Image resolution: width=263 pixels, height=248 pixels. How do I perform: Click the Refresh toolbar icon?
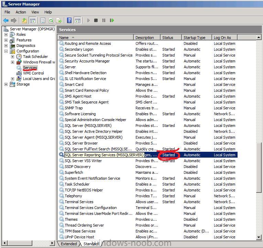tap(51, 21)
